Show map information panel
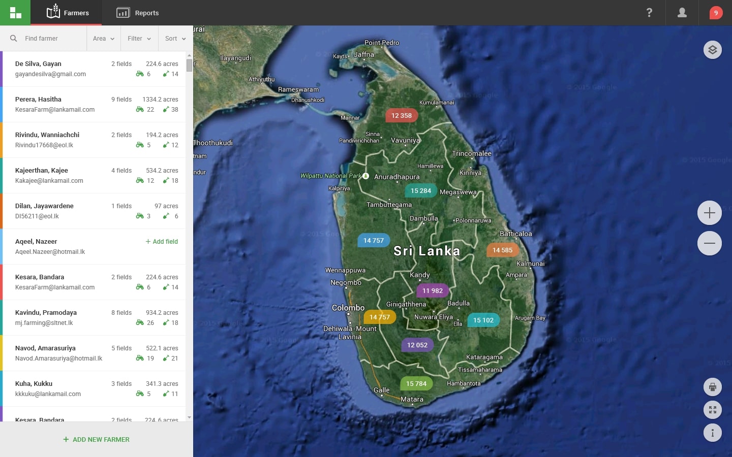The height and width of the screenshot is (457, 732). tap(712, 433)
